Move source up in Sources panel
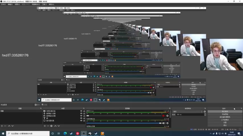This screenshot has width=243, height=136. click(55, 126)
